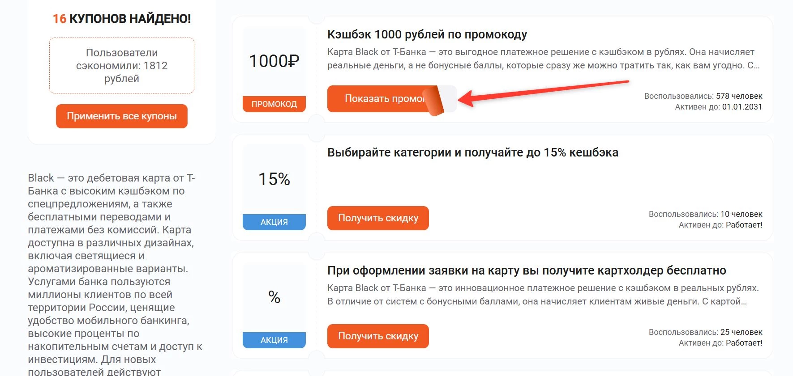Select the 15% discount value tile

pyautogui.click(x=274, y=179)
